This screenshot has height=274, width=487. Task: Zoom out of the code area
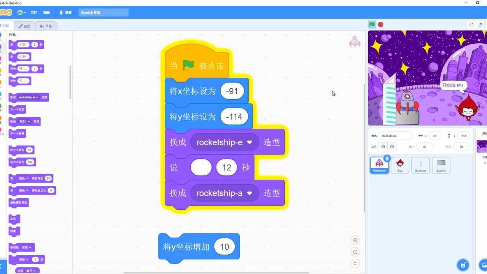point(355,252)
